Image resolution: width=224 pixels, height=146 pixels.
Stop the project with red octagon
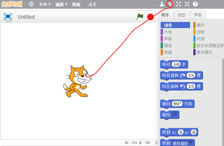pos(151,17)
